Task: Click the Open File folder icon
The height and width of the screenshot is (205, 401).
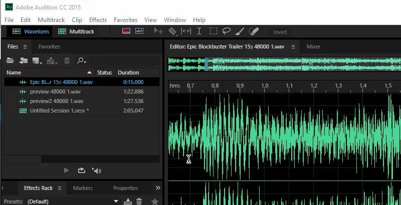Action: point(10,60)
